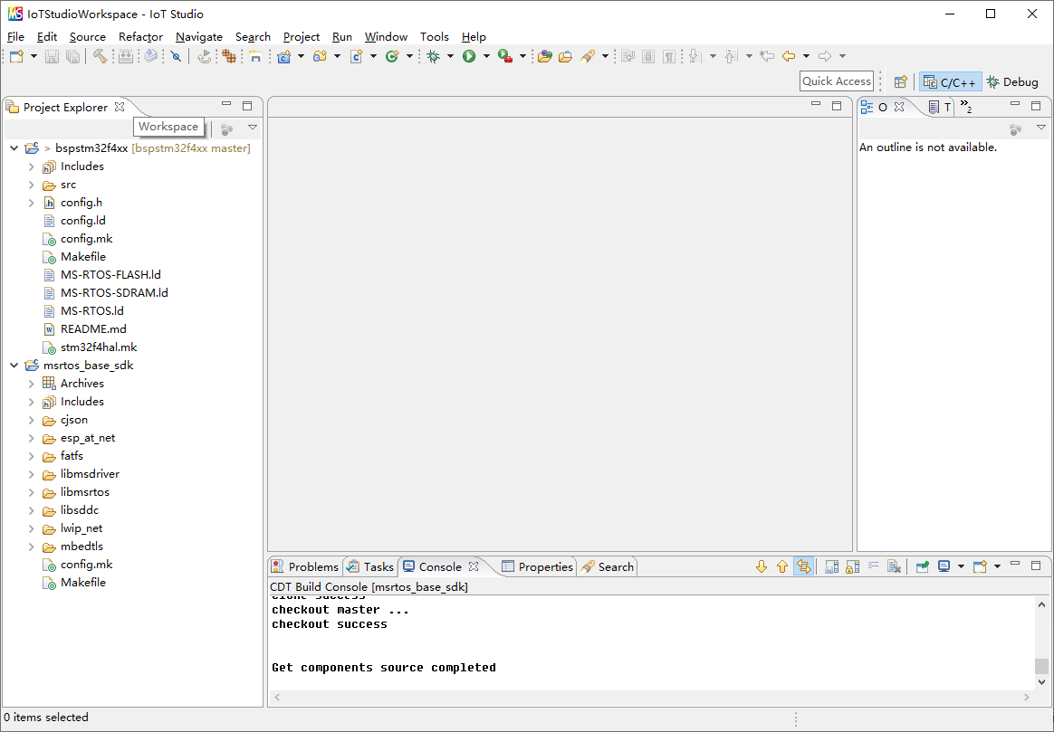Image resolution: width=1054 pixels, height=732 pixels.
Task: Close the Project Explorer tab
Action: click(x=120, y=107)
